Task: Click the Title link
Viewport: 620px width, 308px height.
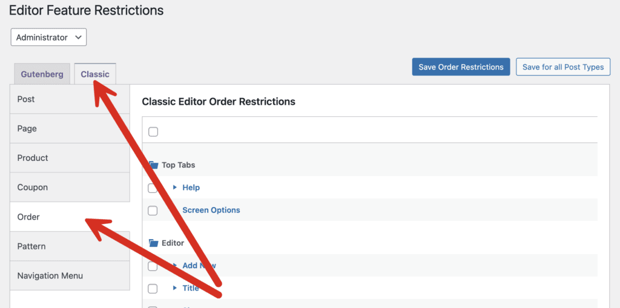Action: click(191, 288)
